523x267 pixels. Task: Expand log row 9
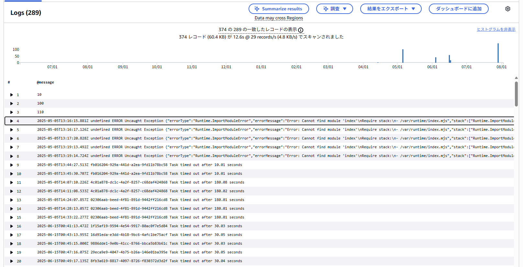point(12,165)
